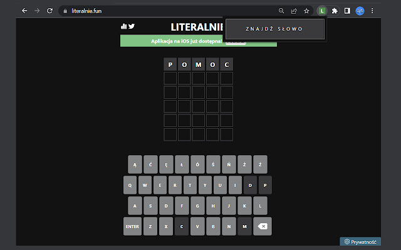Open the green L extension icon

coord(322,11)
